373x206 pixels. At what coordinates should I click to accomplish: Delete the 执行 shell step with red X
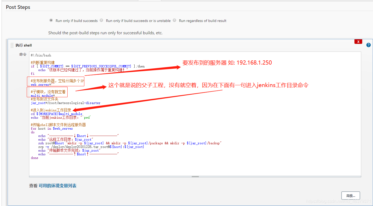[358, 42]
